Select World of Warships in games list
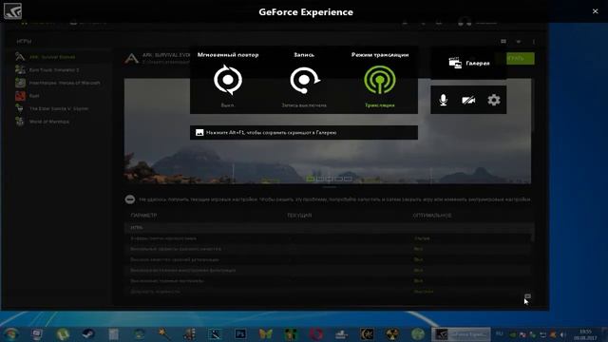 42,122
